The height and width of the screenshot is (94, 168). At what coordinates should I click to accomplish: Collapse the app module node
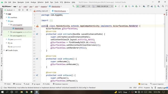pyautogui.click(x=4, y=14)
